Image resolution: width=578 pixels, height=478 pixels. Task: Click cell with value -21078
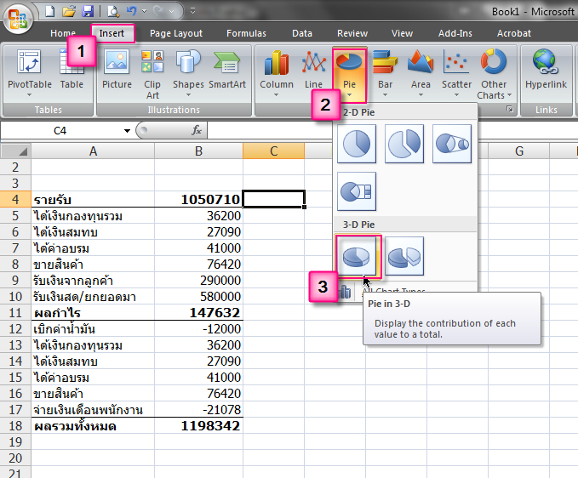(x=198, y=409)
